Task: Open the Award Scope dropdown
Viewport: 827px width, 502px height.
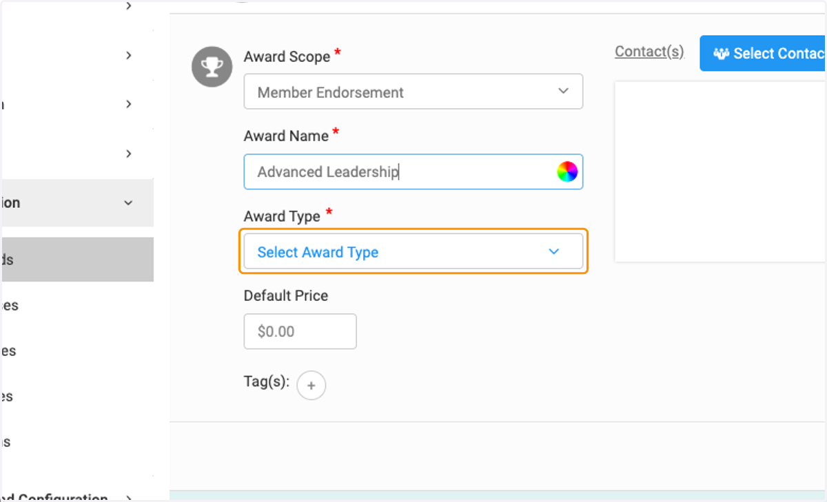Action: 413,92
